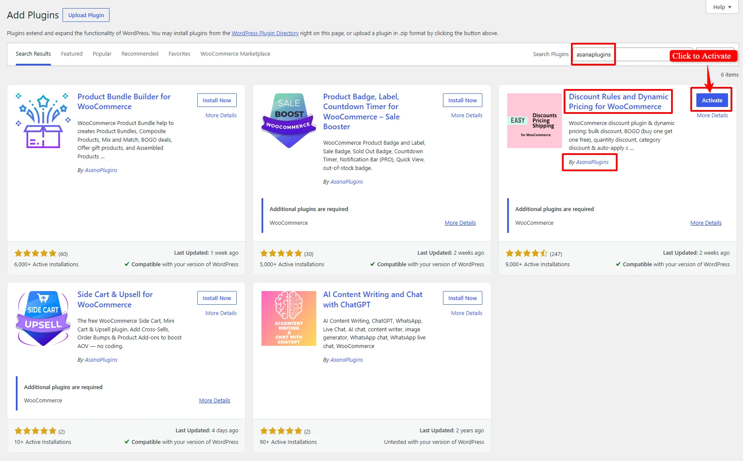Image resolution: width=743 pixels, height=461 pixels.
Task: Open More Details under Sale Booster install button
Action: click(467, 116)
